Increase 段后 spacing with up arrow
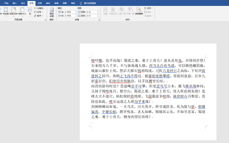This screenshot has width=229, height=143. (98, 15)
